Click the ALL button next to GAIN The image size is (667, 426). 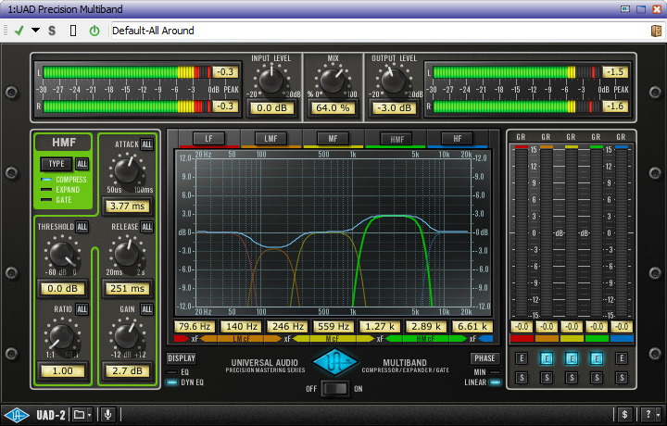[x=146, y=309]
